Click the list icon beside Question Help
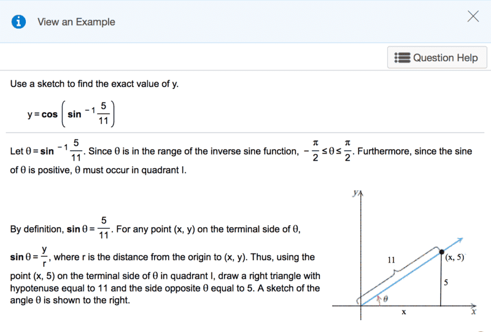This screenshot has width=491, height=332. pyautogui.click(x=403, y=58)
